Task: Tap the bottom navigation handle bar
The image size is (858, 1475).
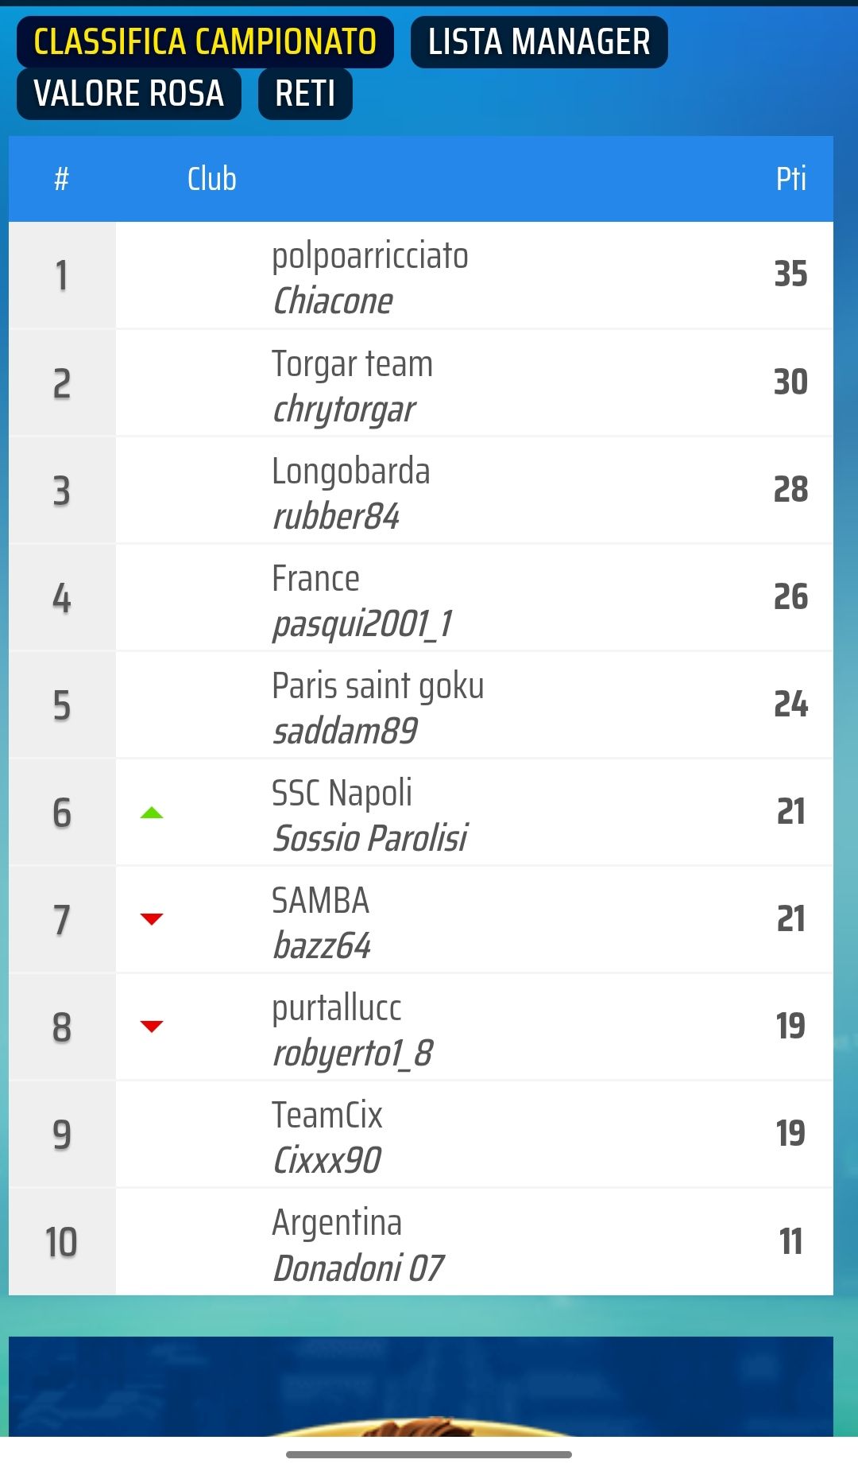Action: (x=429, y=1454)
